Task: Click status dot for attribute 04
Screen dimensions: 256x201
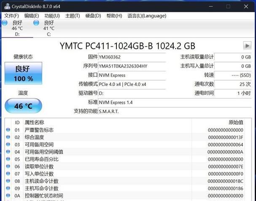Action: pos(8,152)
